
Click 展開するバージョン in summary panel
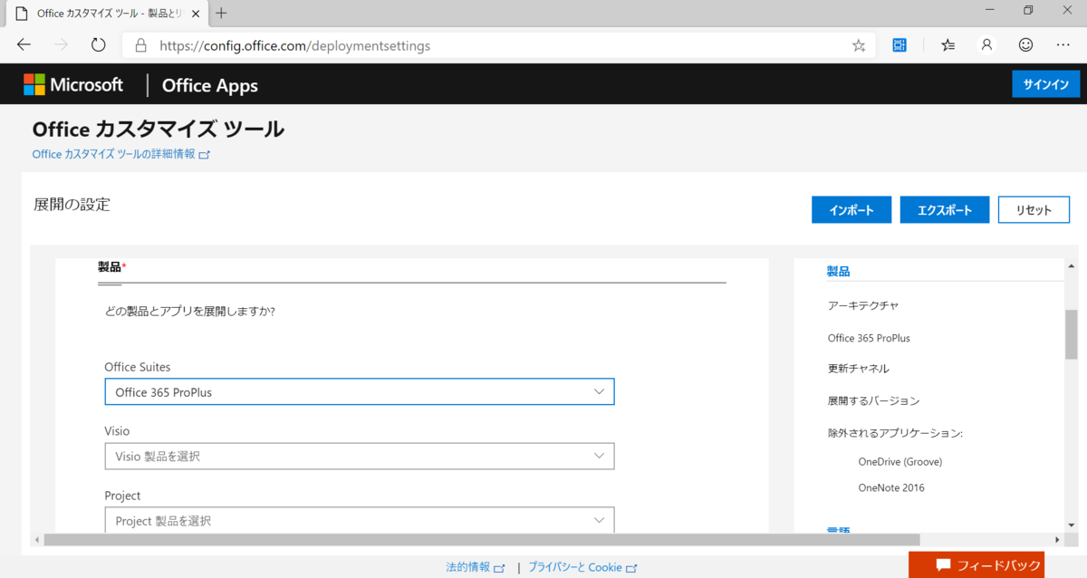tap(873, 400)
